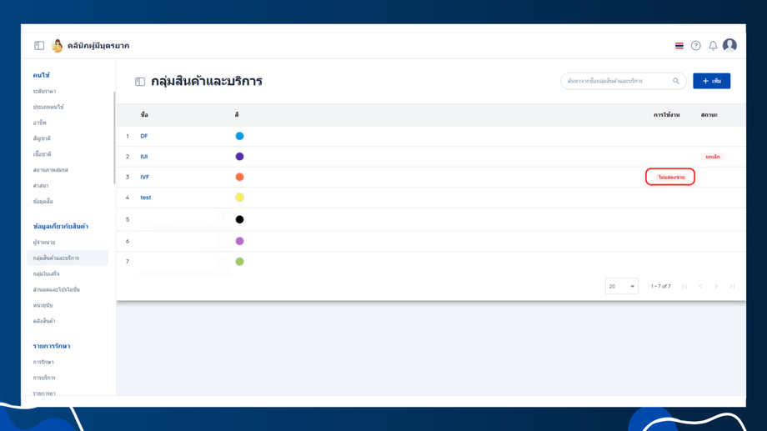Click the รายการรักษา sidebar section heading

[x=52, y=346]
